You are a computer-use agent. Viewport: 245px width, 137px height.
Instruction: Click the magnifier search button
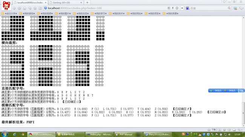coord(229,8)
